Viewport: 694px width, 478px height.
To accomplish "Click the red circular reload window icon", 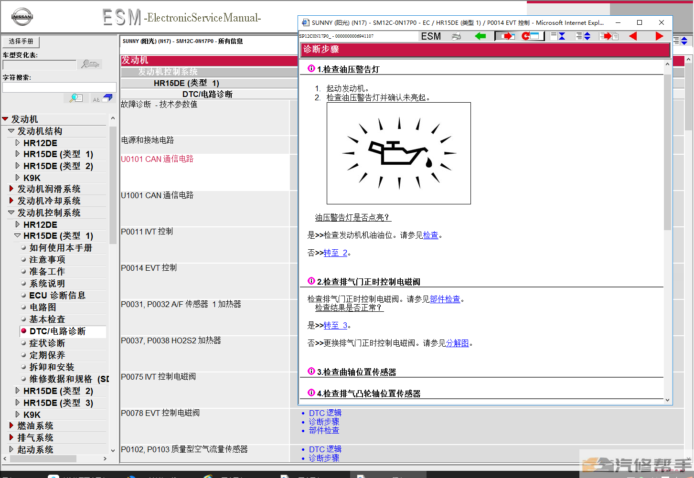I will point(531,36).
